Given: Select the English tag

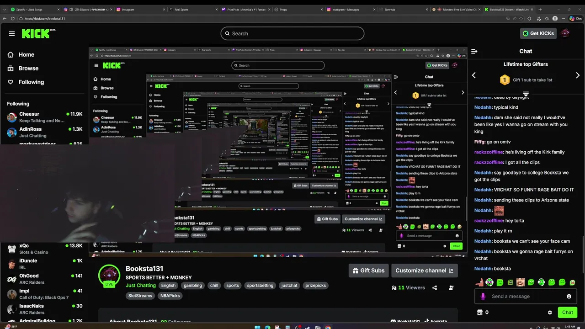Looking at the screenshot, I should point(168,286).
